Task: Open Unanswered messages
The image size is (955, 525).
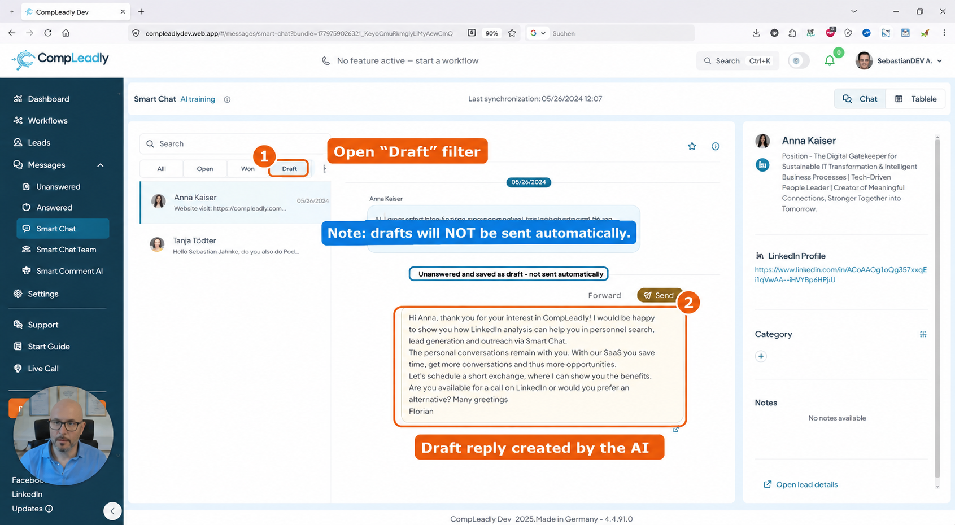Action: pyautogui.click(x=58, y=186)
